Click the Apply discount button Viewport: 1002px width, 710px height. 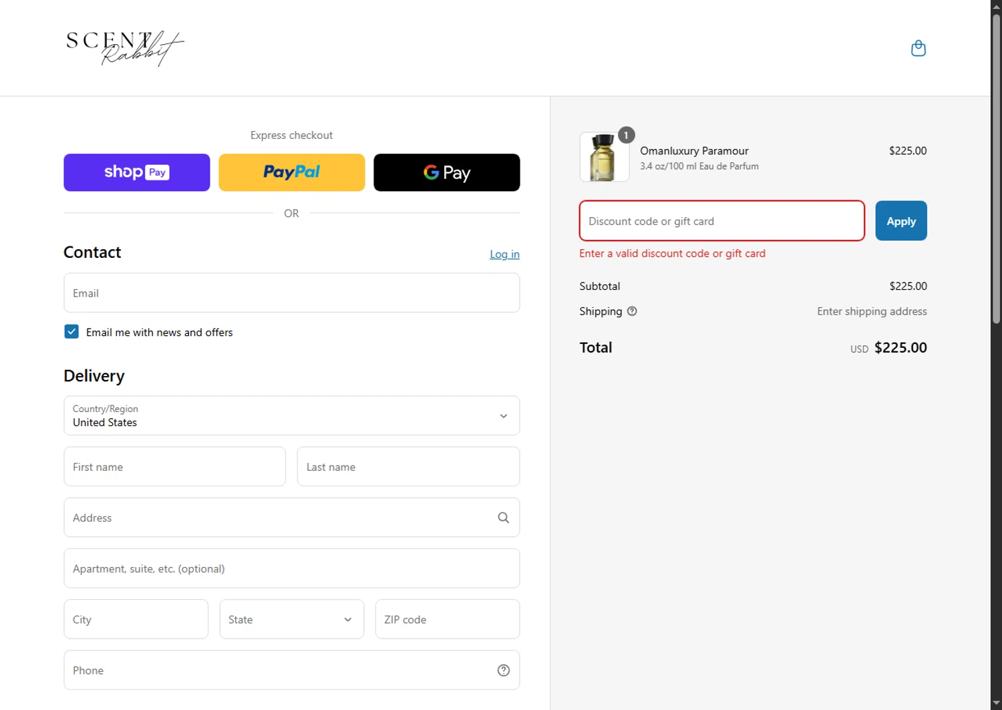click(901, 221)
